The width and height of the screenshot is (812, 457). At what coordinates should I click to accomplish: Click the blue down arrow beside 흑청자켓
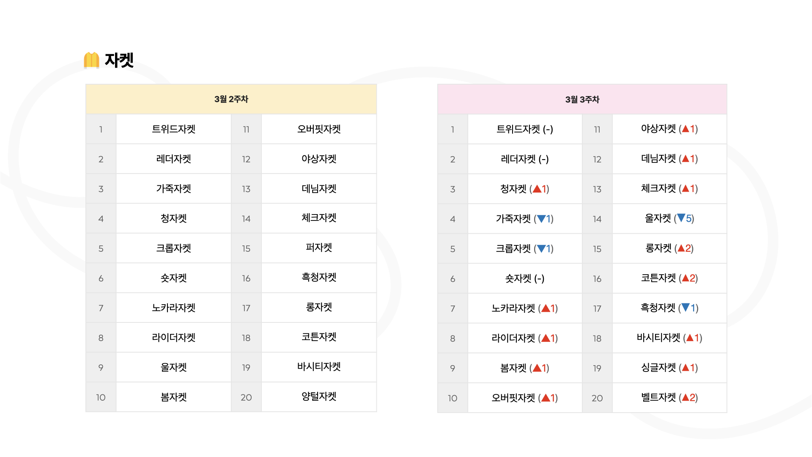click(686, 308)
